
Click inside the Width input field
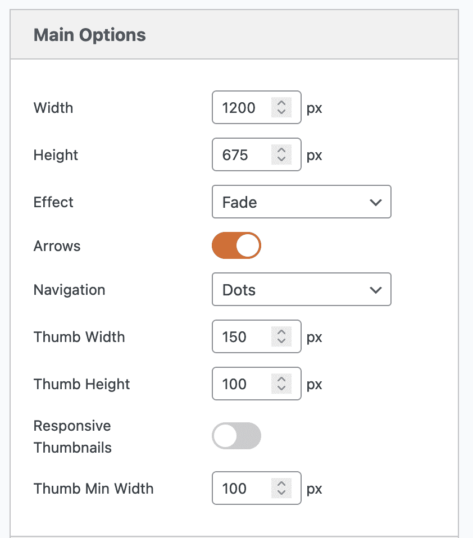pyautogui.click(x=256, y=107)
